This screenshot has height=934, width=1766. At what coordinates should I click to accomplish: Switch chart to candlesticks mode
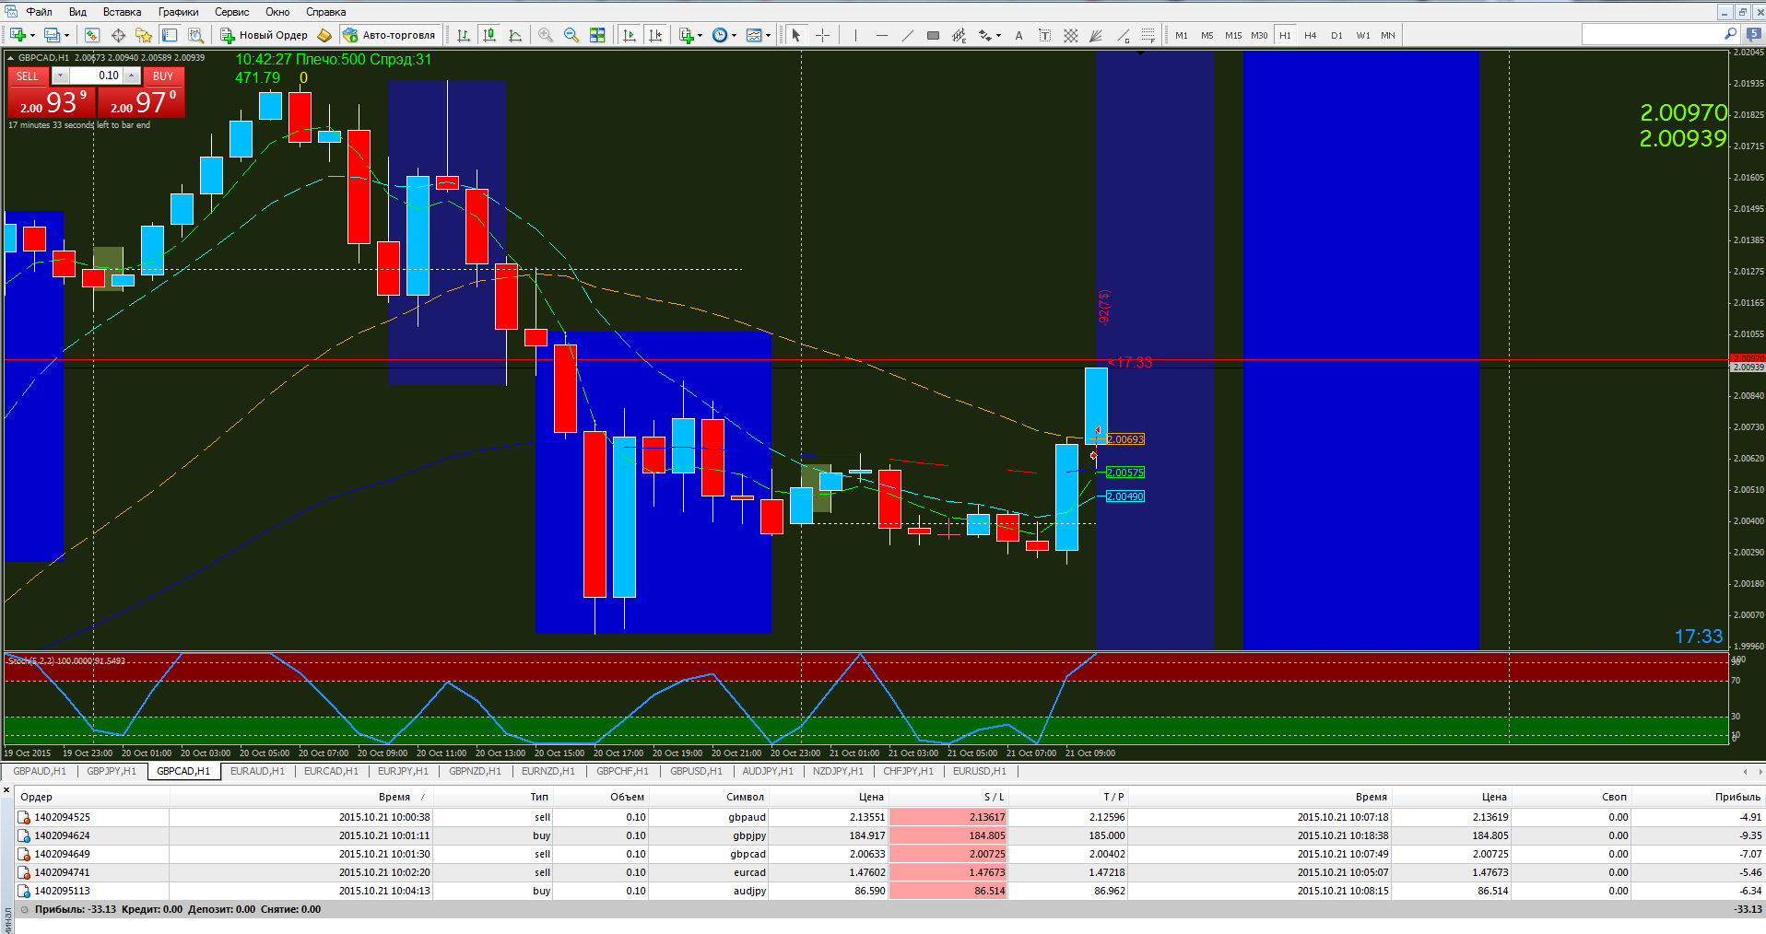(x=489, y=35)
